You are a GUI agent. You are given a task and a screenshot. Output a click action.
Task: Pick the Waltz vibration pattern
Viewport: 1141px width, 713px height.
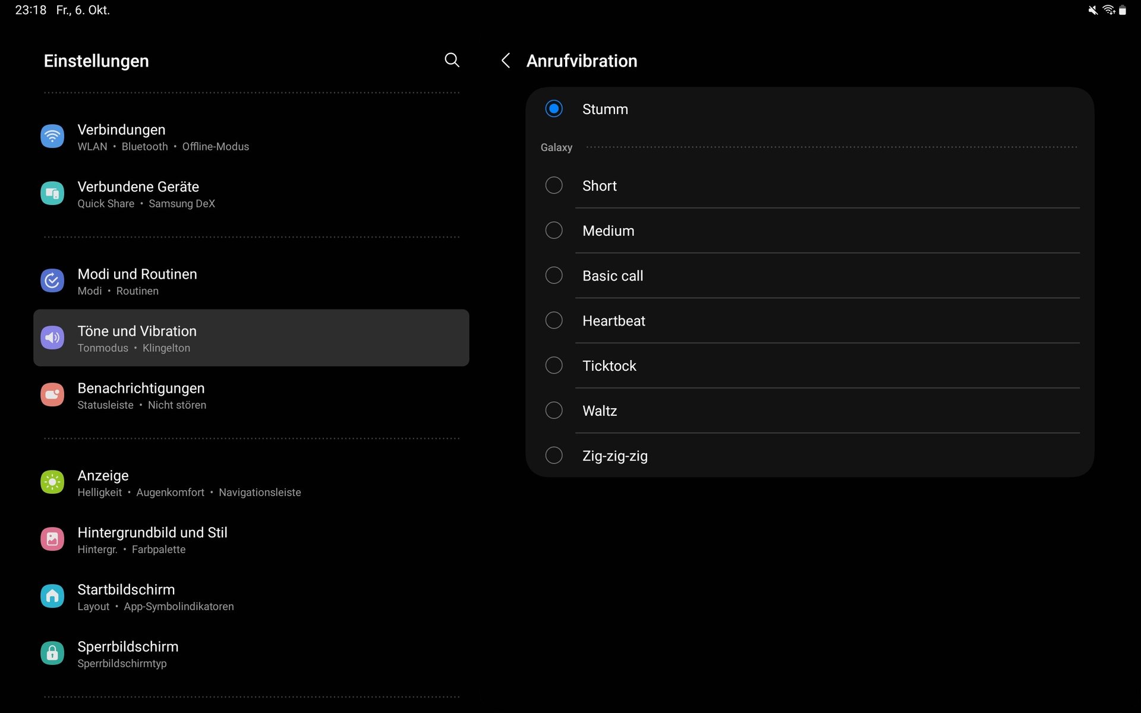pyautogui.click(x=554, y=411)
